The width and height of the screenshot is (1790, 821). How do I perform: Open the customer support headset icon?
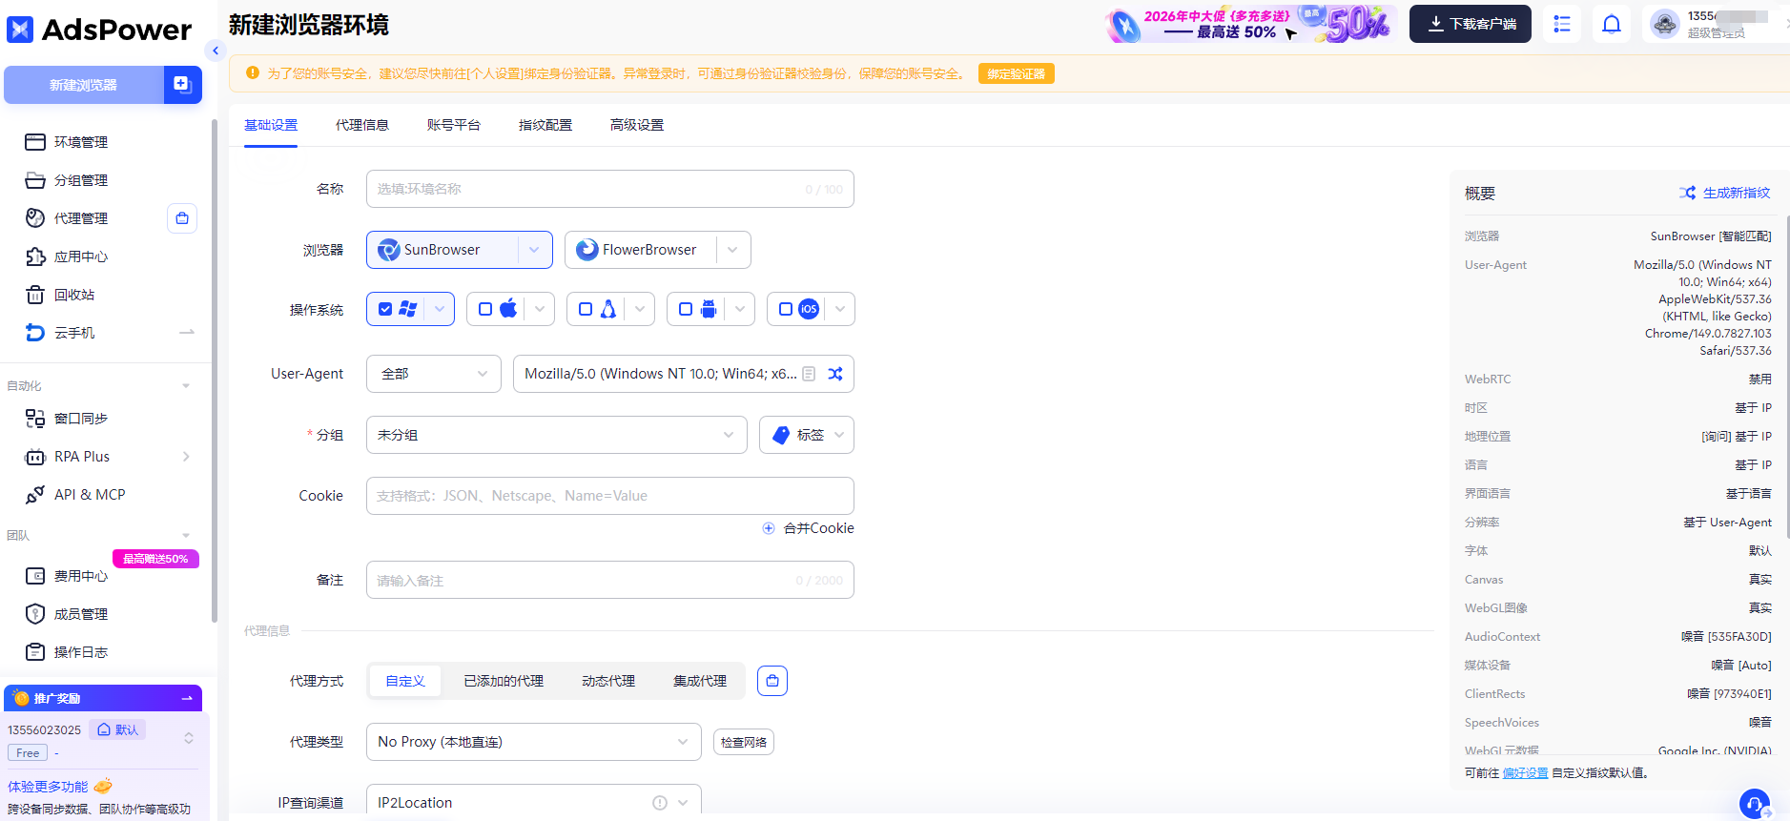click(1755, 804)
